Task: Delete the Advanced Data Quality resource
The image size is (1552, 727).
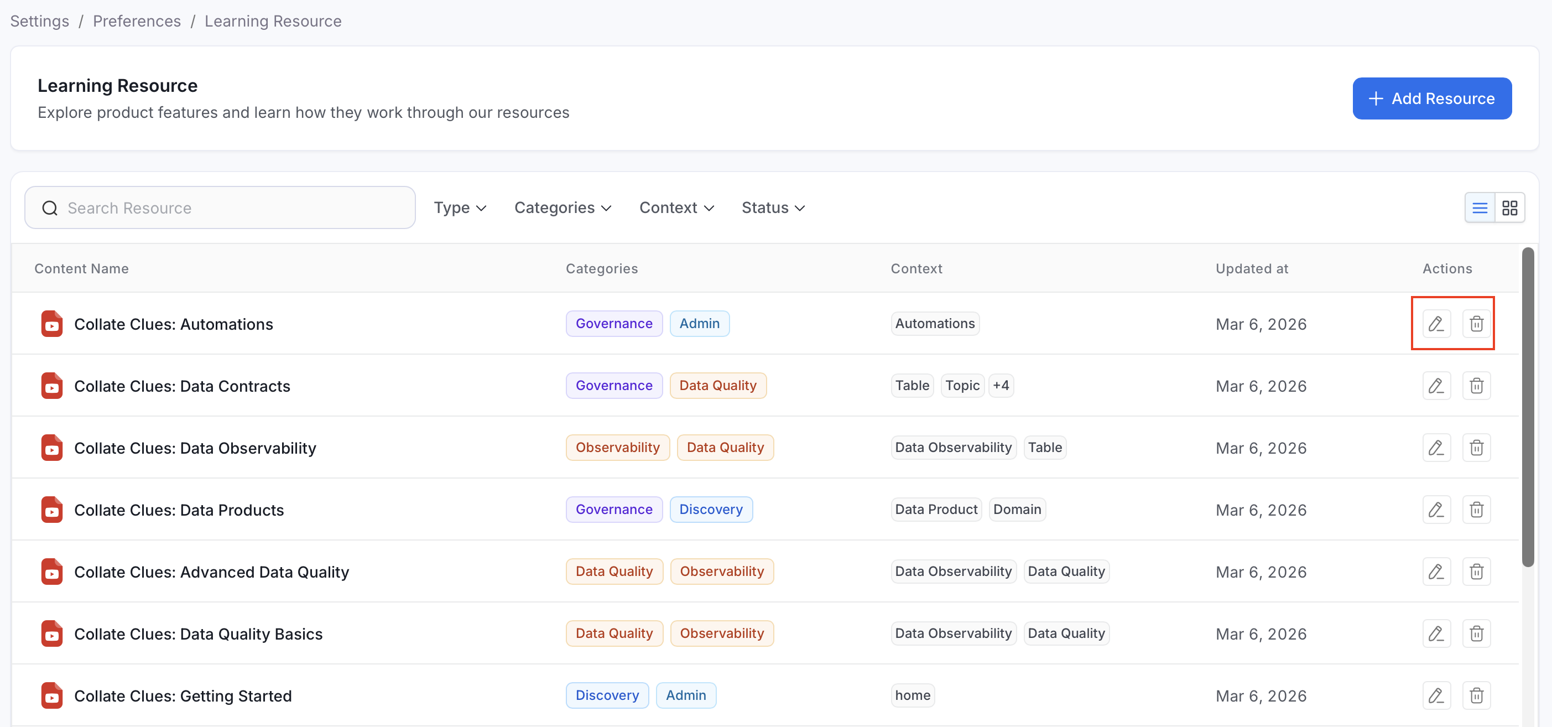Action: 1476,572
